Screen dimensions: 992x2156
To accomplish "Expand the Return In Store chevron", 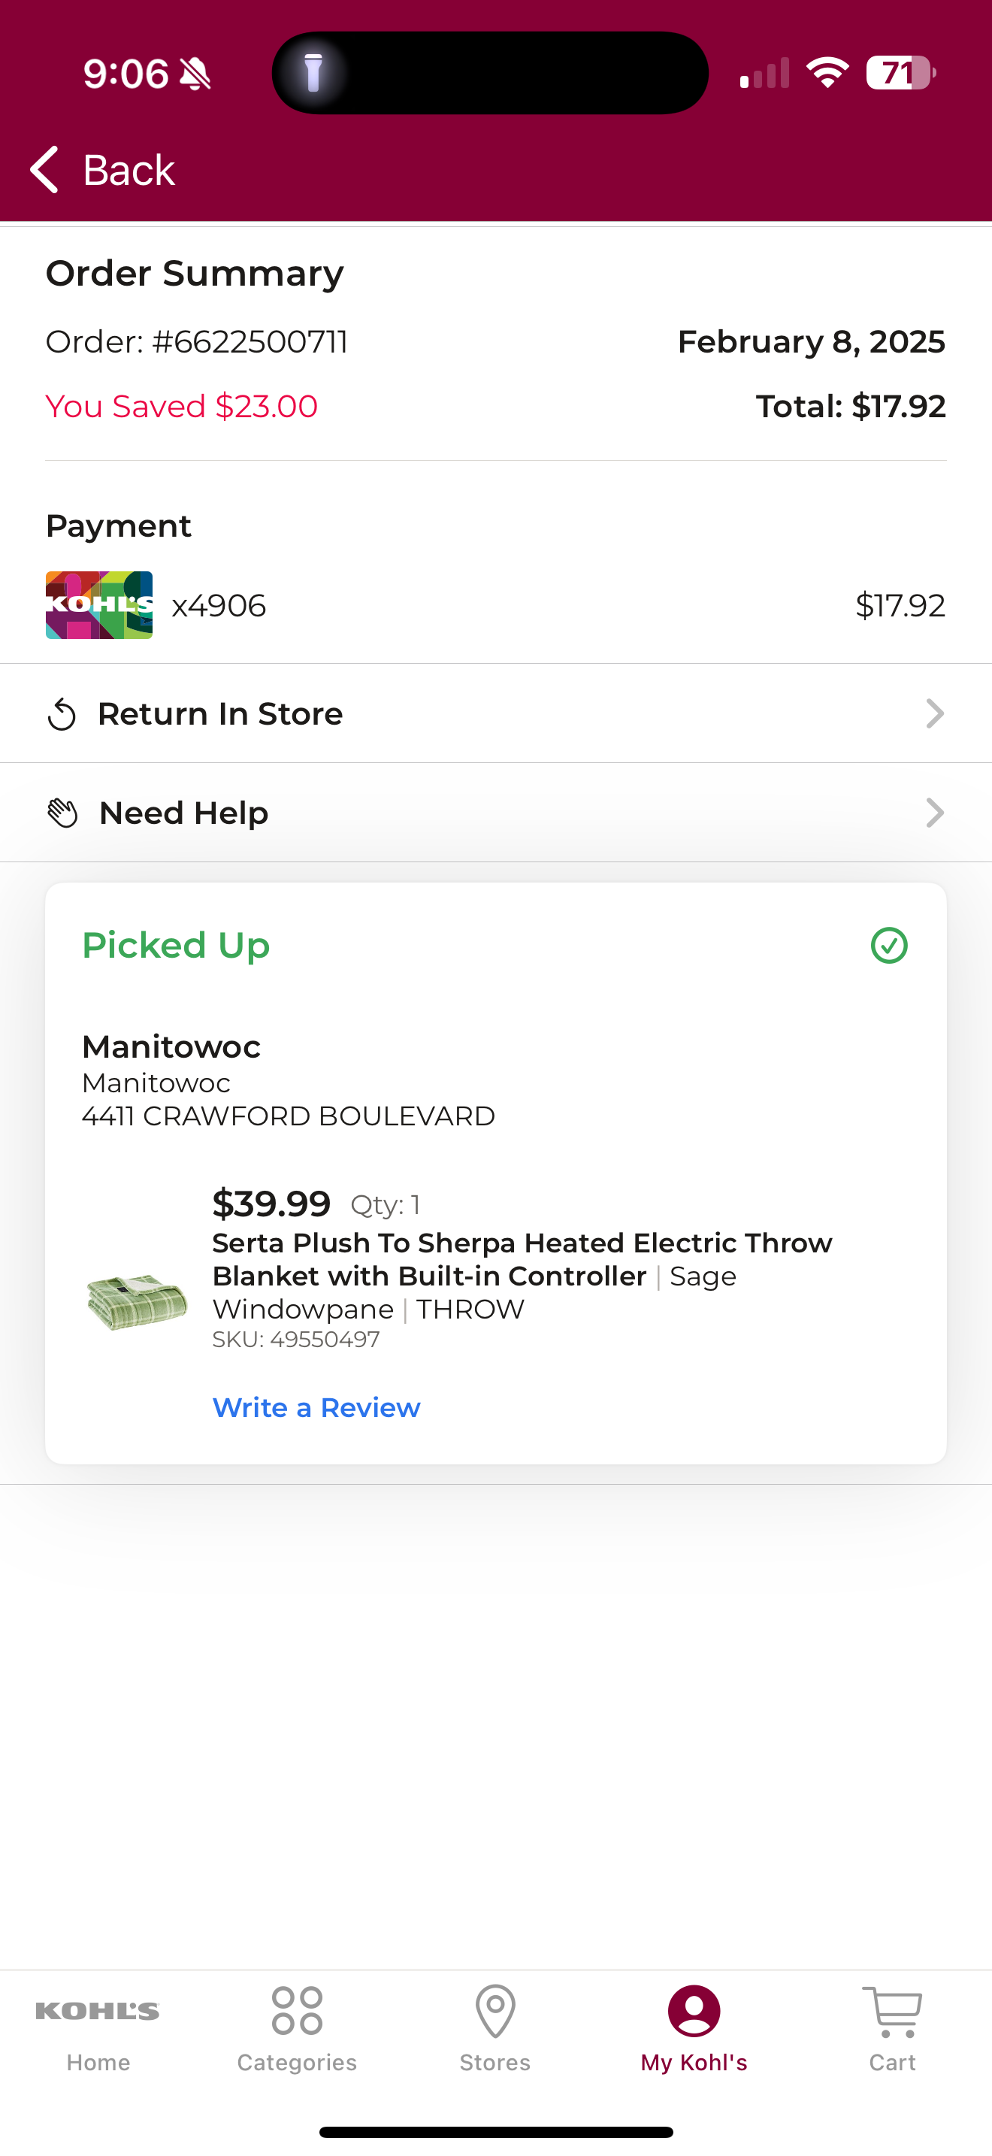I will click(935, 714).
